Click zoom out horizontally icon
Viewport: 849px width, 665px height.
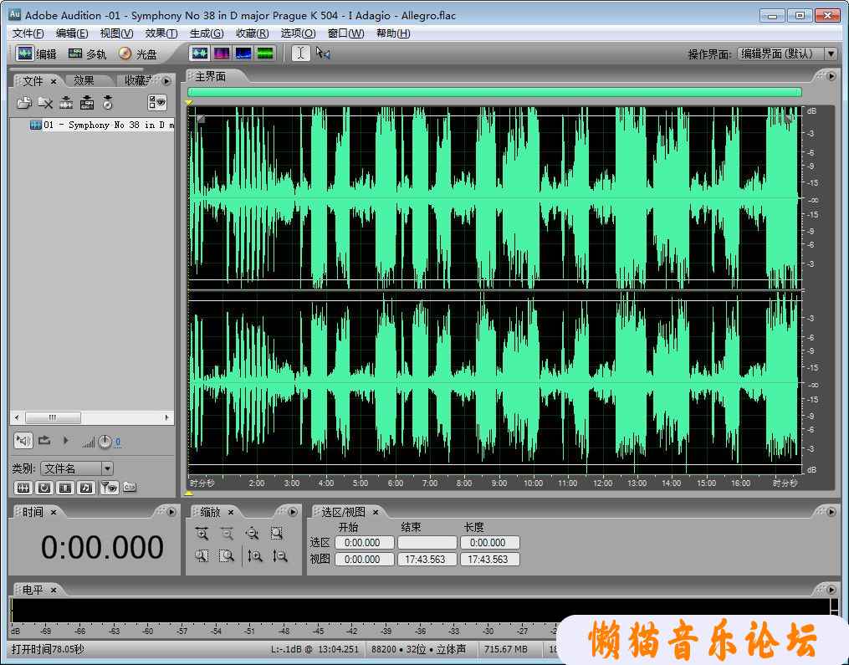pos(227,534)
